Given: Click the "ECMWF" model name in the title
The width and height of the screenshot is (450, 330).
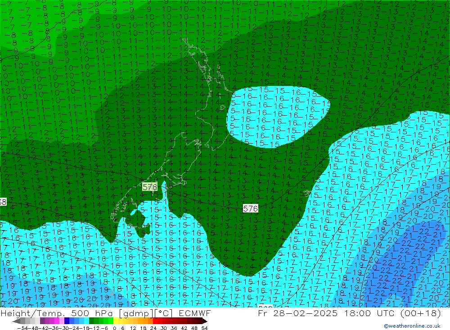Looking at the screenshot, I should [x=195, y=313].
